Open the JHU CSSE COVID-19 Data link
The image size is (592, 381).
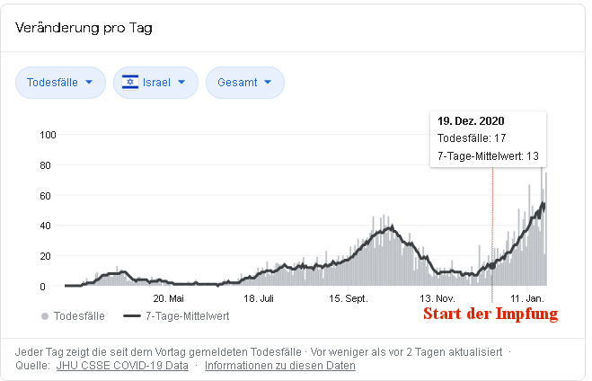[x=122, y=366]
